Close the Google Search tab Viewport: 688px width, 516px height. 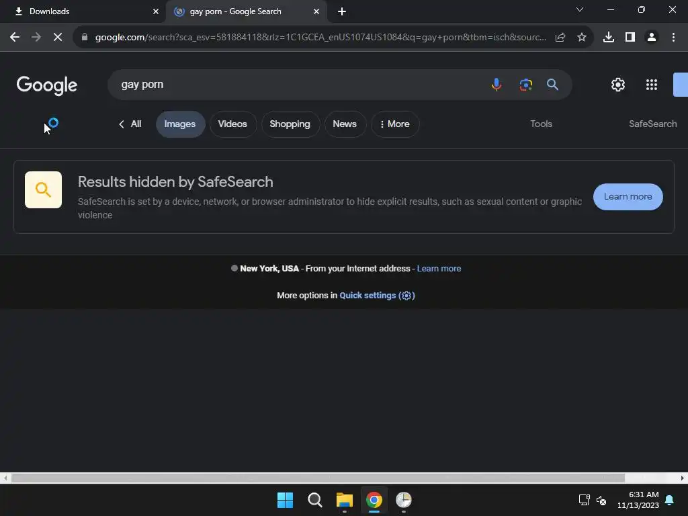coord(316,11)
